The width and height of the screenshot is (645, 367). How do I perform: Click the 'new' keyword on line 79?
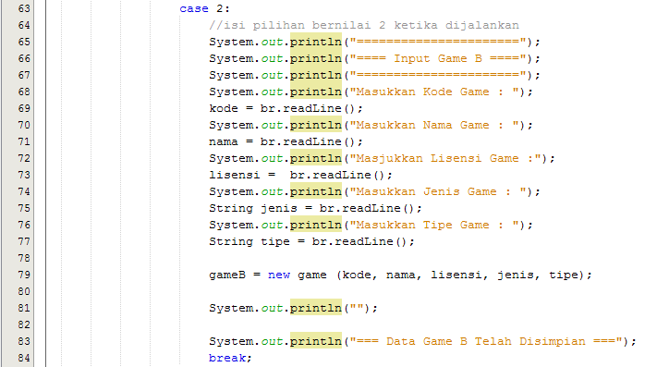click(x=279, y=275)
